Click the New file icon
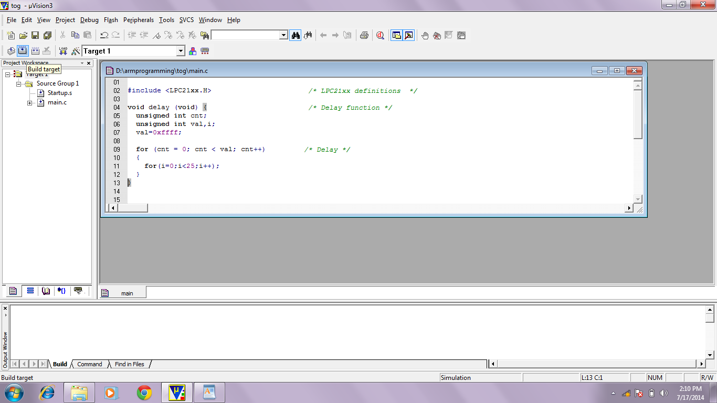 click(x=11, y=35)
